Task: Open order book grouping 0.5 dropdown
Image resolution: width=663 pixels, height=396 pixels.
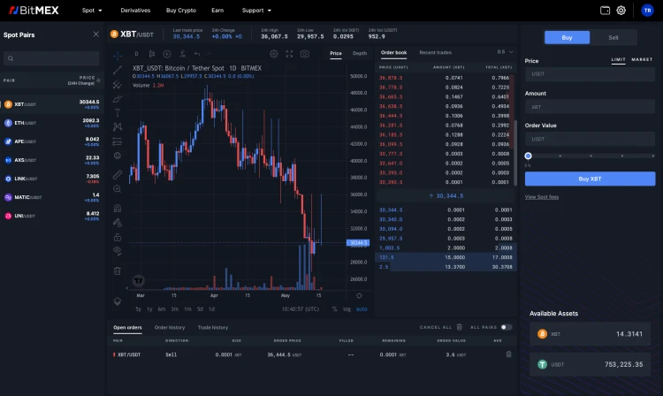Action: (x=505, y=52)
